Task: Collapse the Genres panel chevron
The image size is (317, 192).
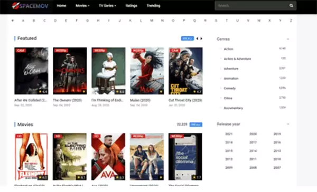Action: pos(288,39)
